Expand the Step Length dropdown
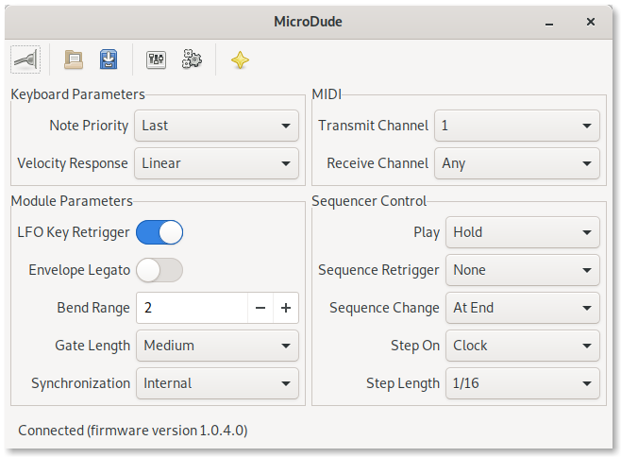This screenshot has height=457, width=621. click(x=523, y=383)
